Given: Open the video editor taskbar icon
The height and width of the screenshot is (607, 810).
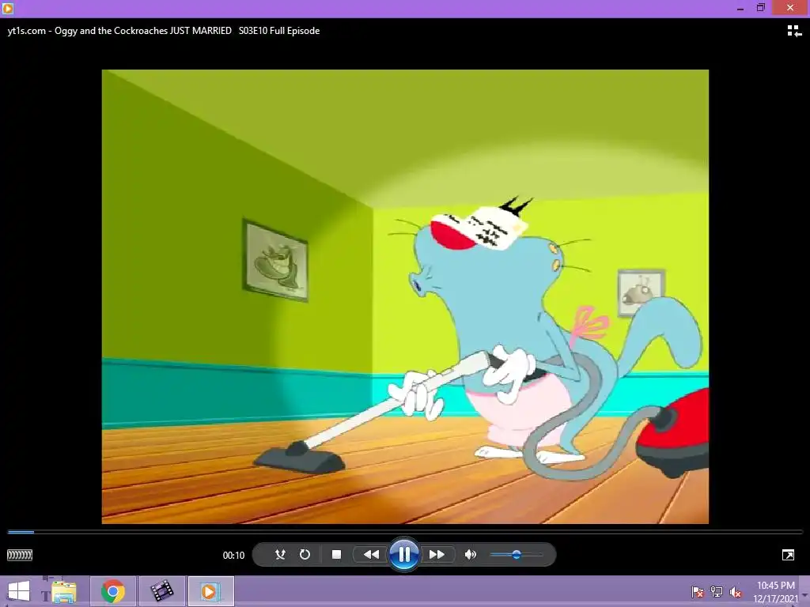Looking at the screenshot, I should [161, 591].
